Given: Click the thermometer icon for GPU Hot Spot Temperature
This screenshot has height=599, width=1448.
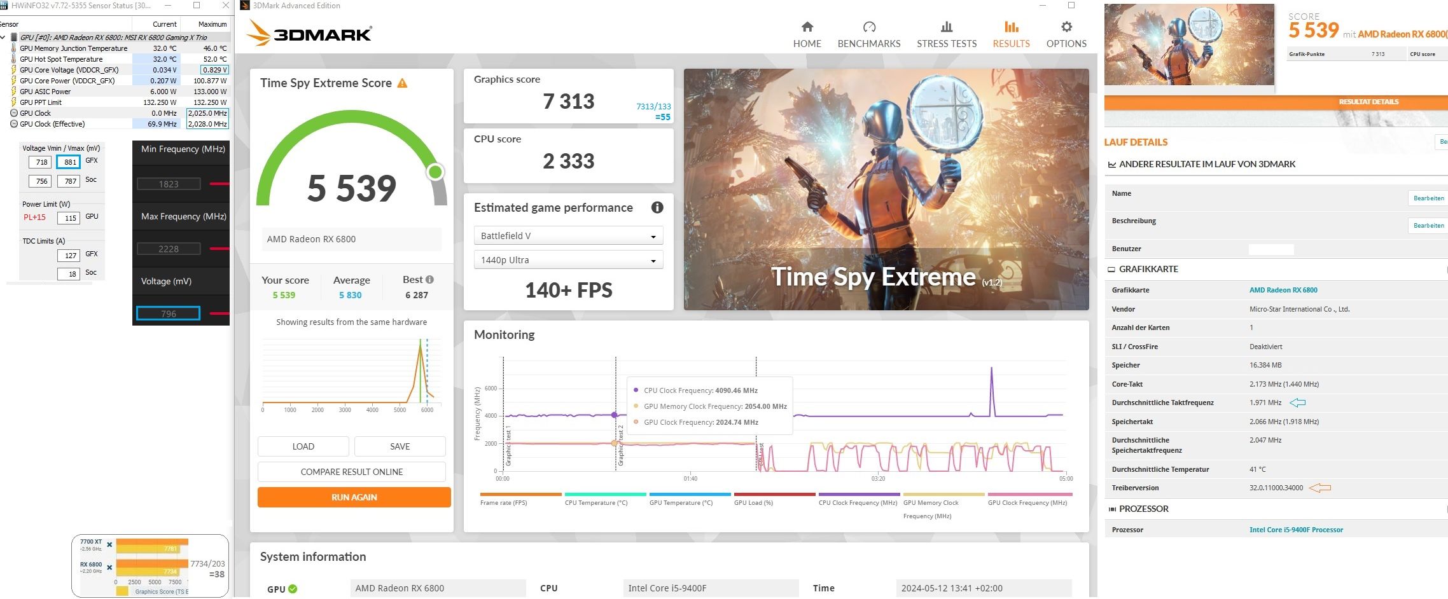Looking at the screenshot, I should (13, 59).
